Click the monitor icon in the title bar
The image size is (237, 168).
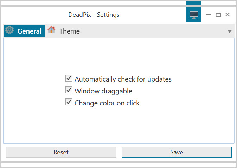click(x=194, y=15)
